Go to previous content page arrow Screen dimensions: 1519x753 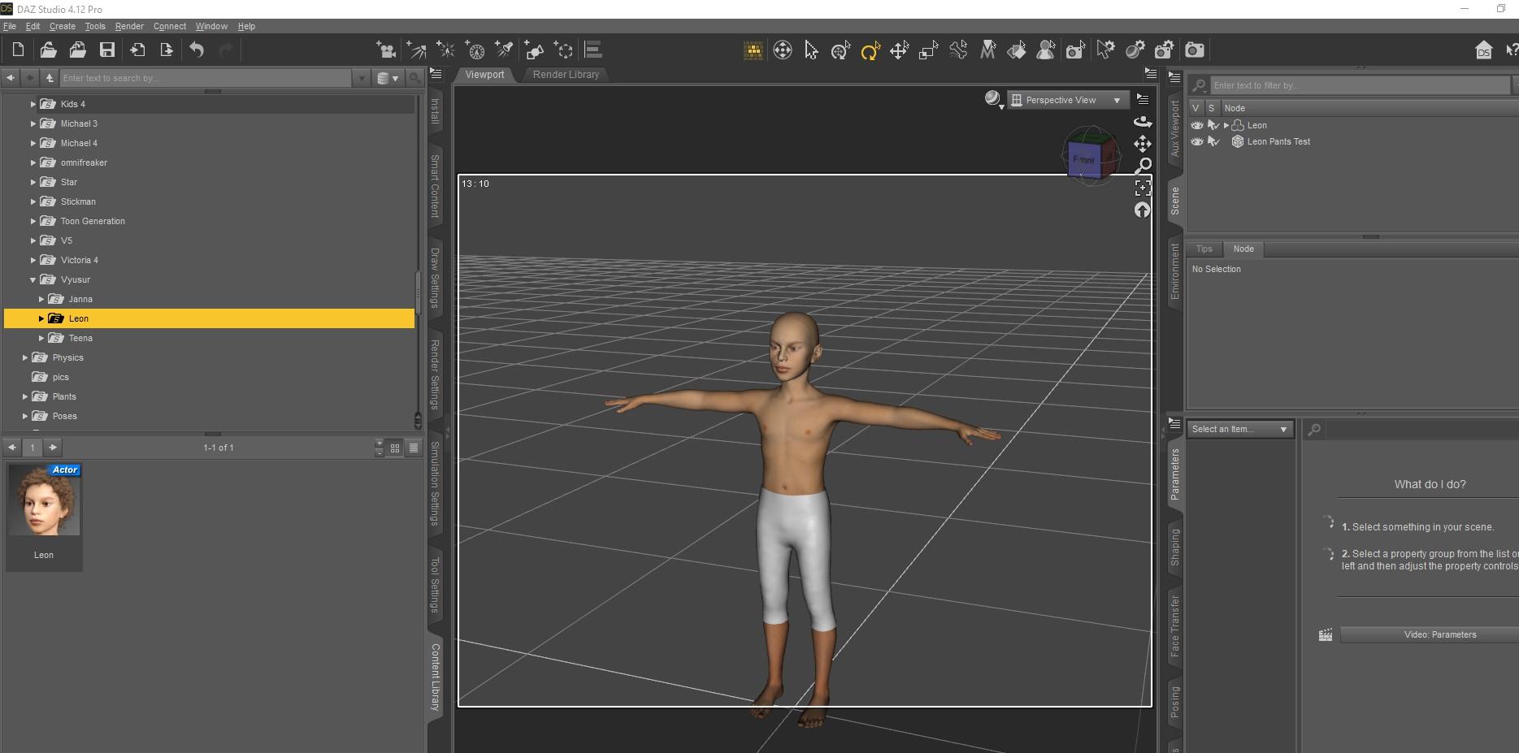pos(12,448)
